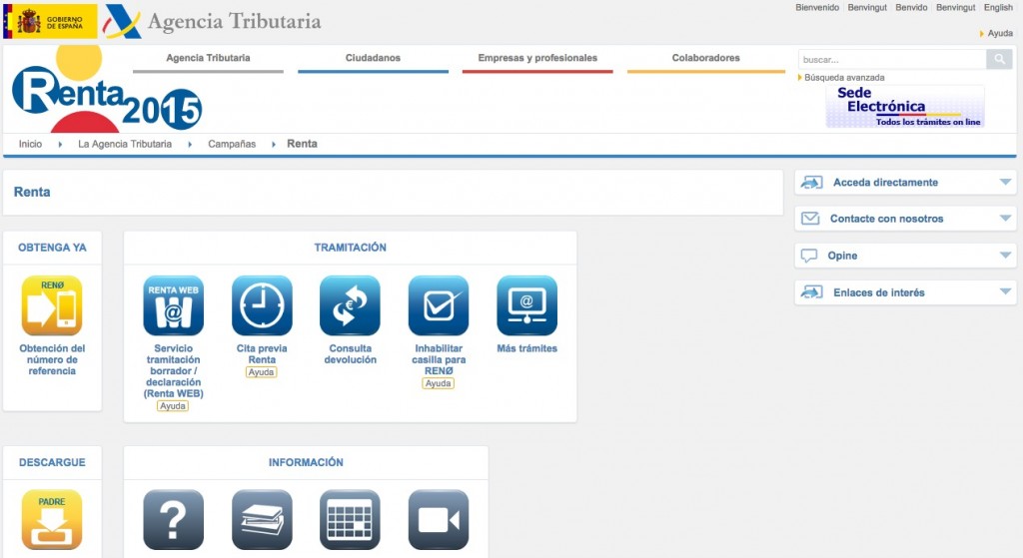Open Consulta devolución text link
The width and height of the screenshot is (1023, 558).
pyautogui.click(x=351, y=354)
